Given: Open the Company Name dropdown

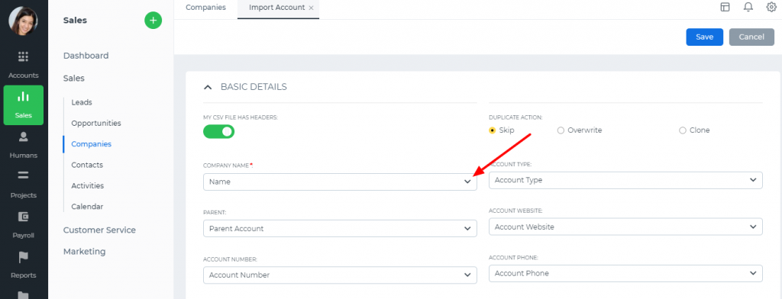Looking at the screenshot, I should [x=340, y=182].
